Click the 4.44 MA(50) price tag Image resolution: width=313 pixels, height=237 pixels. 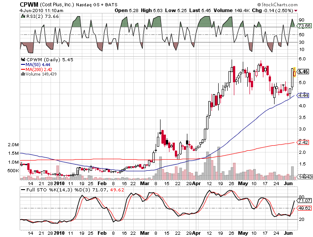303,96
